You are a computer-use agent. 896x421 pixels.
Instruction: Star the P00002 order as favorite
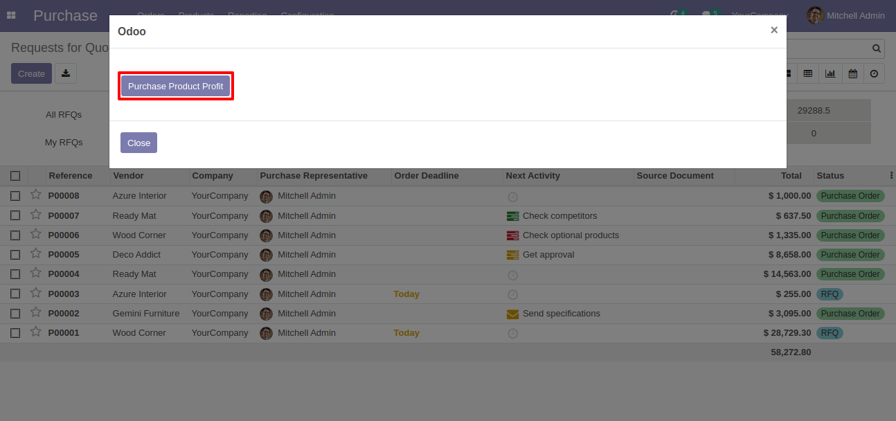click(x=35, y=312)
